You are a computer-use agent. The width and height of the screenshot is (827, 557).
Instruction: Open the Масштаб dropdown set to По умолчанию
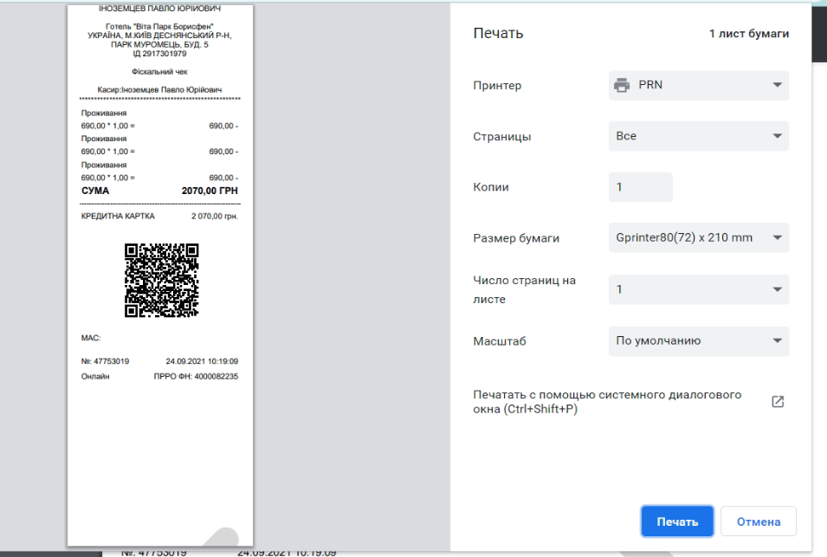[698, 340]
